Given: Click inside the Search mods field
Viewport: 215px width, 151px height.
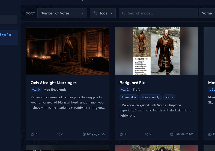Looking at the screenshot, I should pos(158,13).
